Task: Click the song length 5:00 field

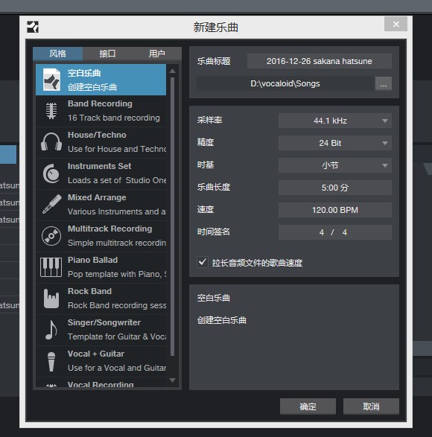Action: (335, 188)
